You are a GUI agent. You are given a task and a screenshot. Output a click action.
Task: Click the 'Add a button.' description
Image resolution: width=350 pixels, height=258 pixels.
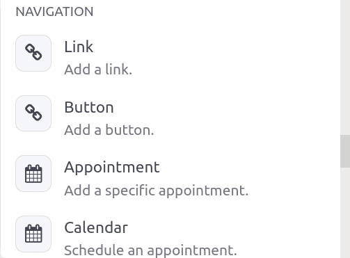pos(109,130)
